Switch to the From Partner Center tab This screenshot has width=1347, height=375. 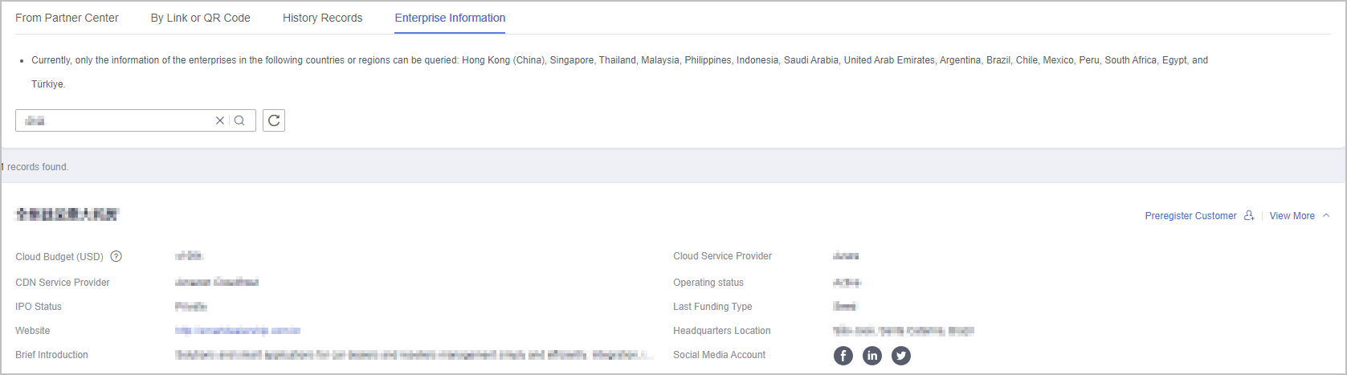click(x=67, y=18)
